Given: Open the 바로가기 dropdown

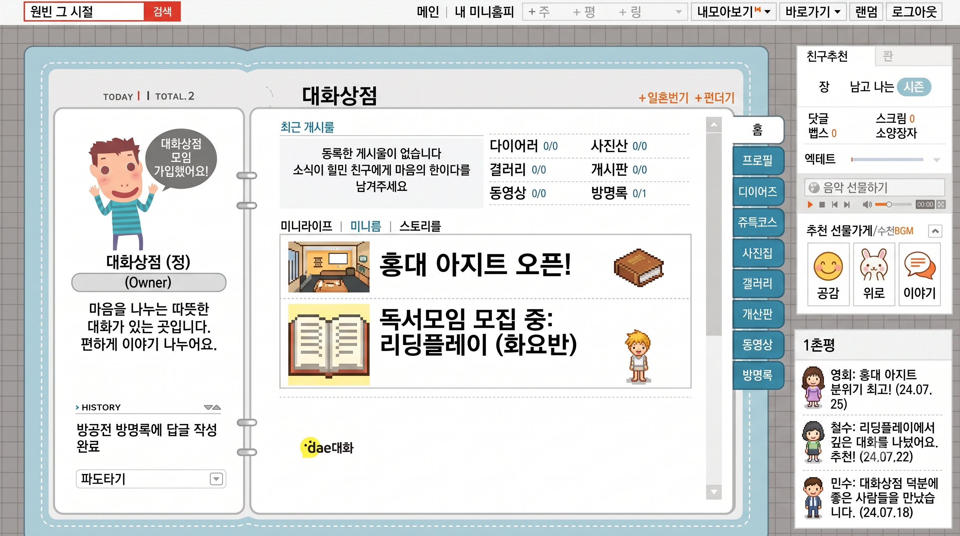Looking at the screenshot, I should (813, 12).
